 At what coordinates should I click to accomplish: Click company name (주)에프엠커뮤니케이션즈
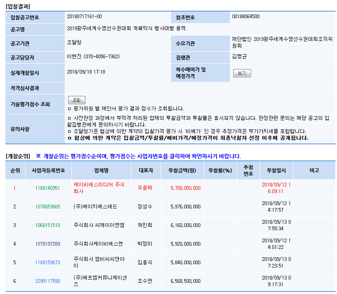pyautogui.click(x=100, y=281)
